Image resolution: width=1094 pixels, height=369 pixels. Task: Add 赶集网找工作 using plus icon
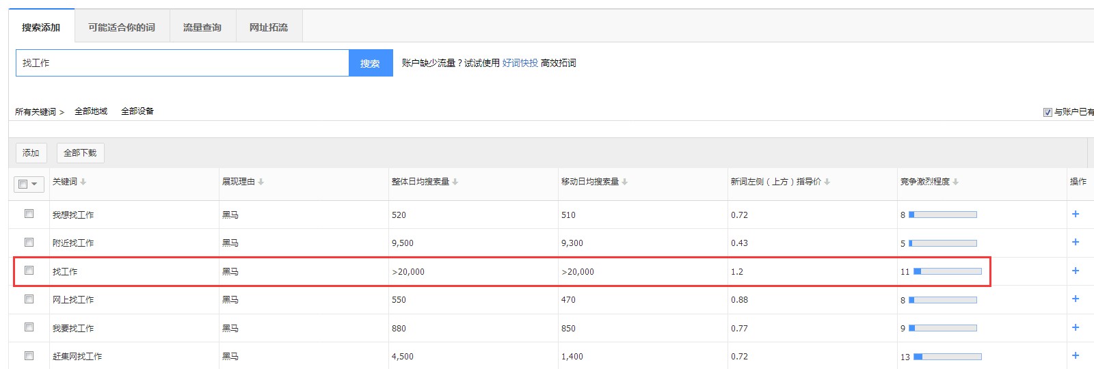tap(1075, 355)
